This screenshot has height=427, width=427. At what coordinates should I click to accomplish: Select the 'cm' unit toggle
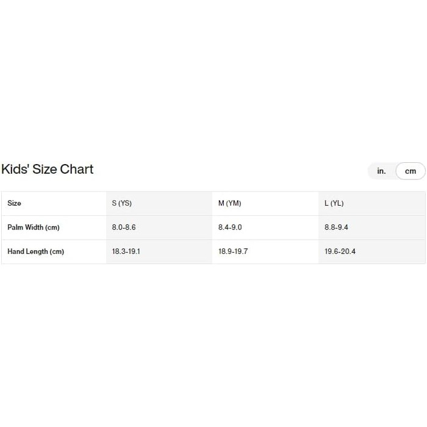pos(410,171)
